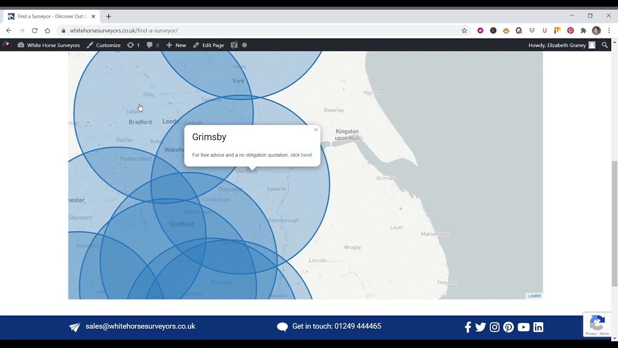Open the YouTube social icon
The width and height of the screenshot is (618, 348).
pyautogui.click(x=523, y=327)
